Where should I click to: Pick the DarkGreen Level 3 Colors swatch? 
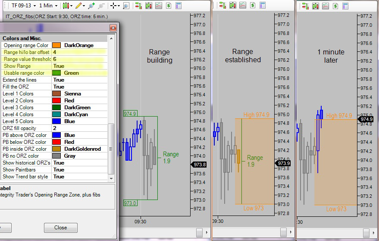coord(56,108)
